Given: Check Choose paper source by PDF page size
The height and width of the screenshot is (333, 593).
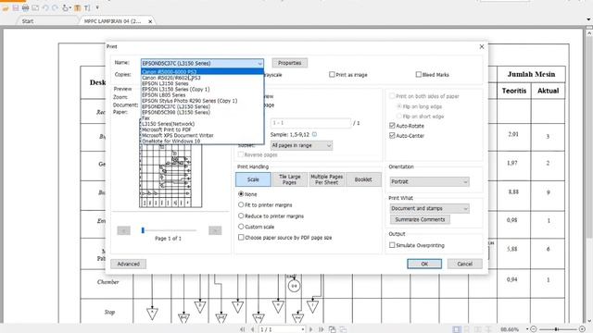Looking at the screenshot, I should (x=241, y=237).
